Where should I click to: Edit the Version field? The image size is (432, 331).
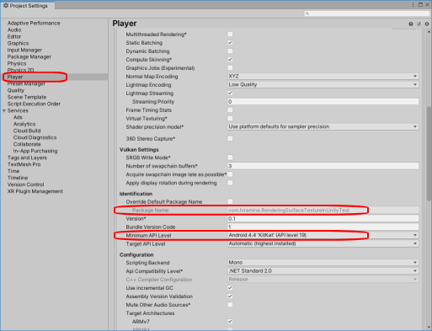(323, 218)
